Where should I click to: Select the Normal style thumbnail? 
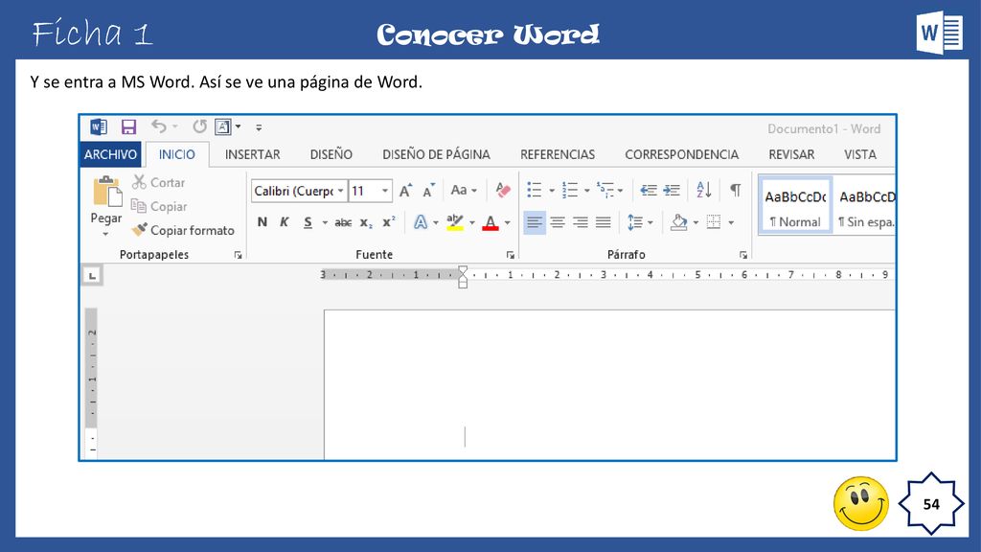(795, 207)
